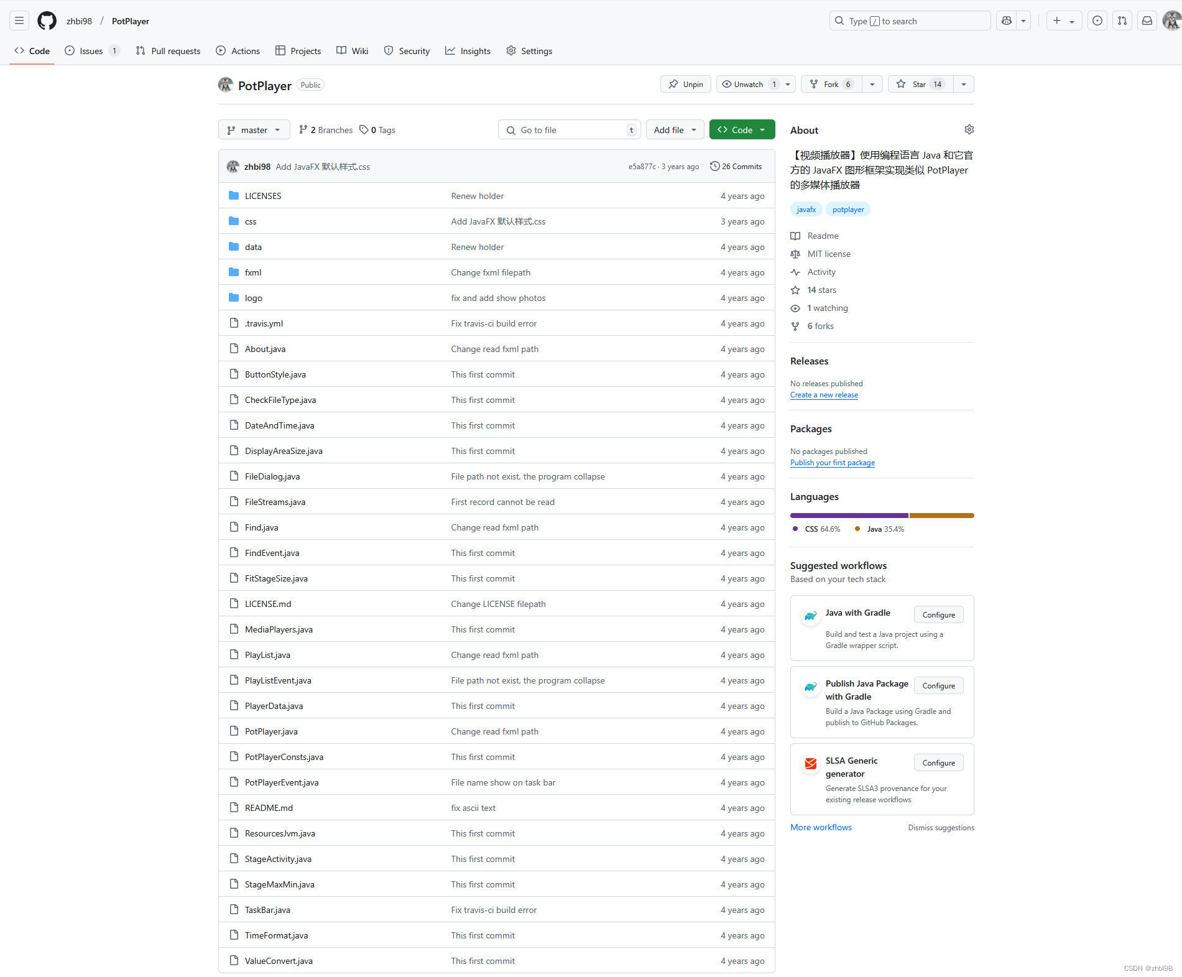Open the notifications inbox icon
1182x977 pixels.
tap(1147, 21)
